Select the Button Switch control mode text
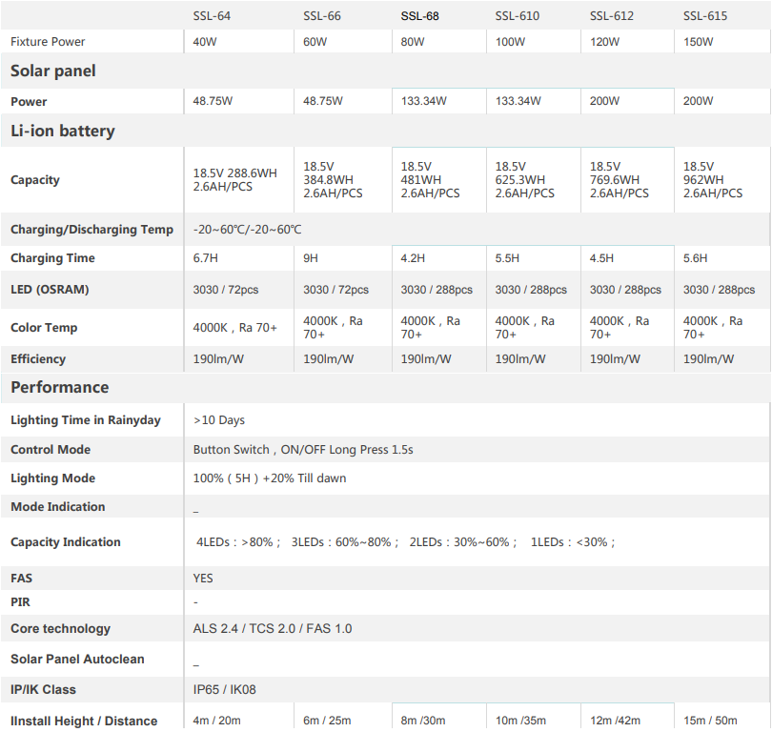Viewport: 772px width, 732px height. point(302,449)
